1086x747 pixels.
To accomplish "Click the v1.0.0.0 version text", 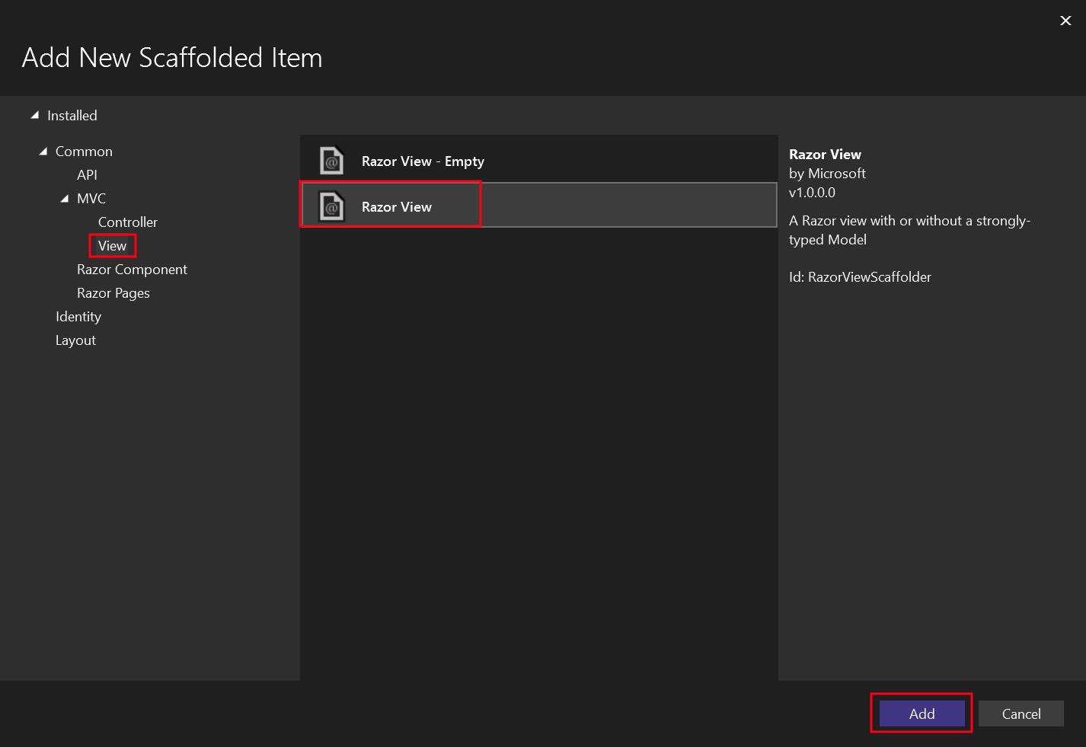I will pos(812,192).
